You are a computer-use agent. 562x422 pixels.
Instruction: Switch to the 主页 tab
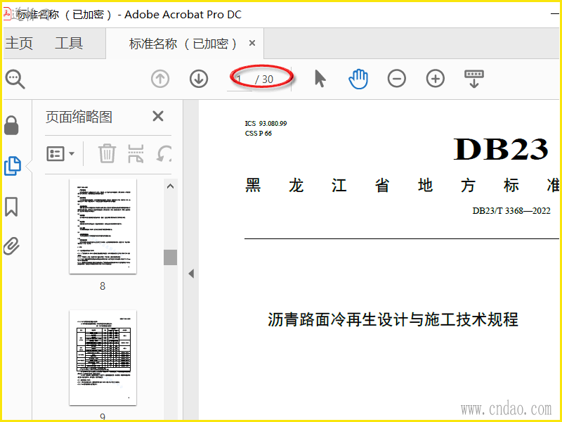point(19,44)
